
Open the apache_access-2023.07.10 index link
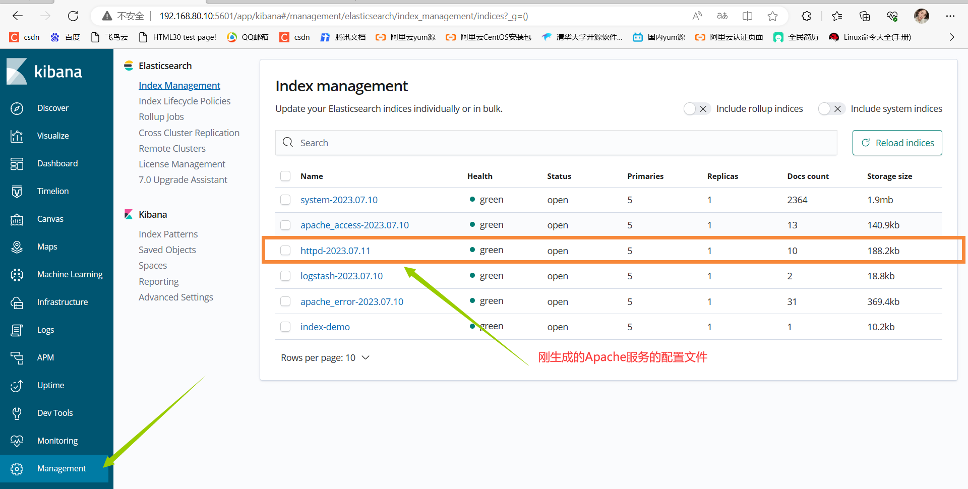click(354, 225)
